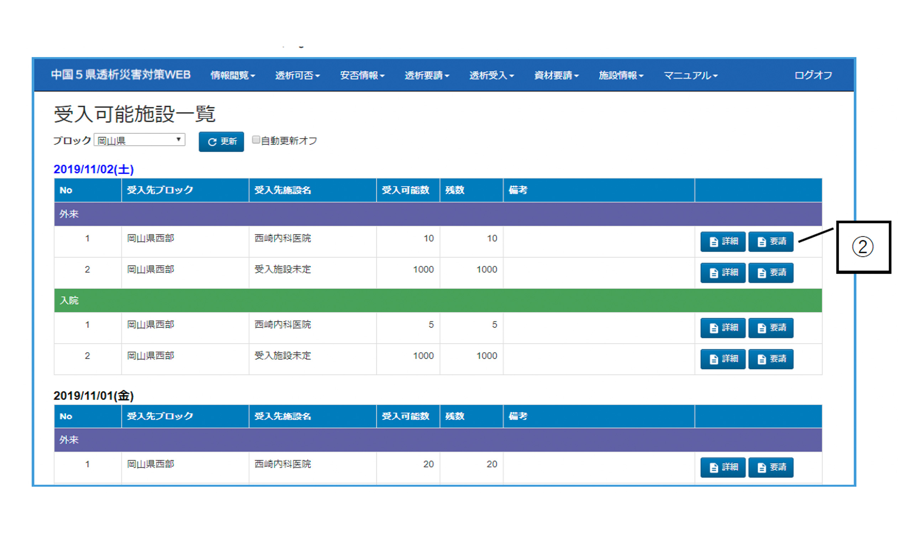911x536 pixels.
Task: Open 詳細 for inpatient 西崎内科医院 with 5 slots
Action: pyautogui.click(x=723, y=328)
